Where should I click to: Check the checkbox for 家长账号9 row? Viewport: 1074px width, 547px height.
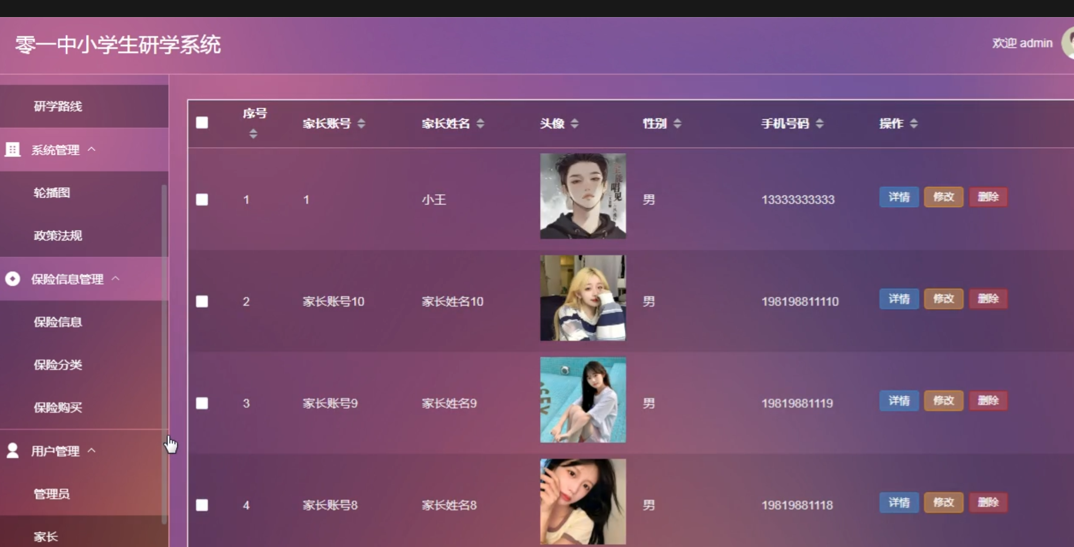click(x=202, y=403)
